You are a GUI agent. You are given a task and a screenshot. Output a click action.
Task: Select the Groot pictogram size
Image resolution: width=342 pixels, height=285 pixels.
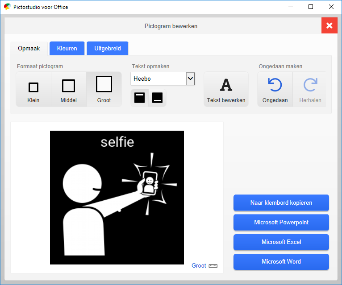point(104,89)
